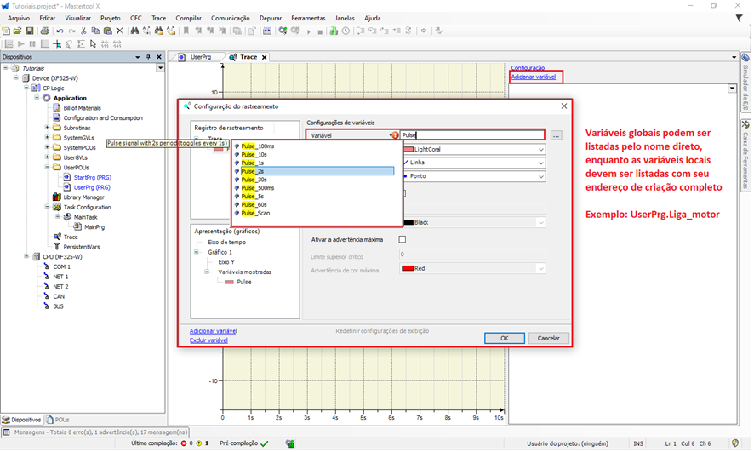
Task: Click the Cut scissors icon
Action: tap(83, 31)
